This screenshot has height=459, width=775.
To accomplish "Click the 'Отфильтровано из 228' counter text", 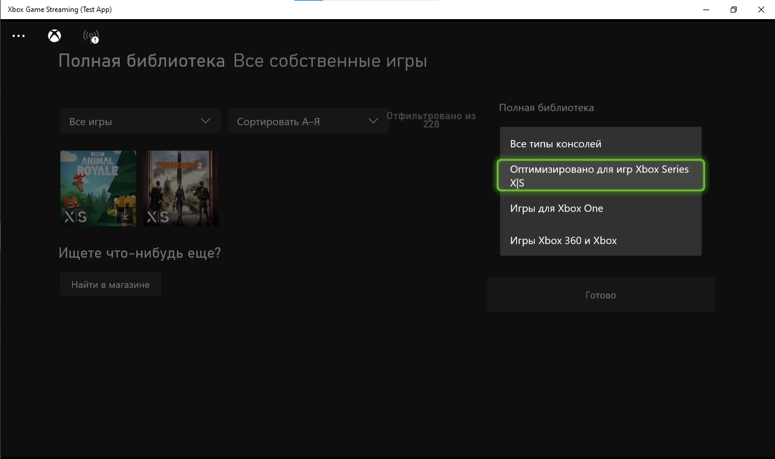I will (x=431, y=120).
